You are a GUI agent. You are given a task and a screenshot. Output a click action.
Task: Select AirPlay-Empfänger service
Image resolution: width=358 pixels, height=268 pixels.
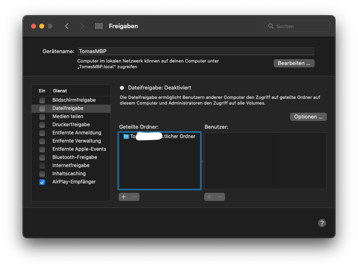[71, 182]
